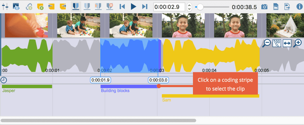Fit timeline to width with double-arrow icon
This screenshot has height=125, width=304.
pyautogui.click(x=287, y=43)
